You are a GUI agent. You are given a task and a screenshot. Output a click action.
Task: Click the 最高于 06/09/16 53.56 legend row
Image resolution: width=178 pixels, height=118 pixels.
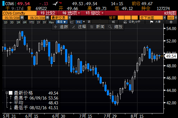coord(34,98)
